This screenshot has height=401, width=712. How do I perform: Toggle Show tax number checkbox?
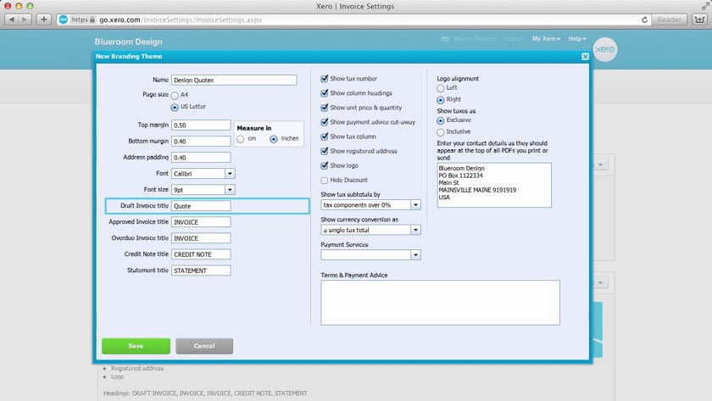[324, 79]
